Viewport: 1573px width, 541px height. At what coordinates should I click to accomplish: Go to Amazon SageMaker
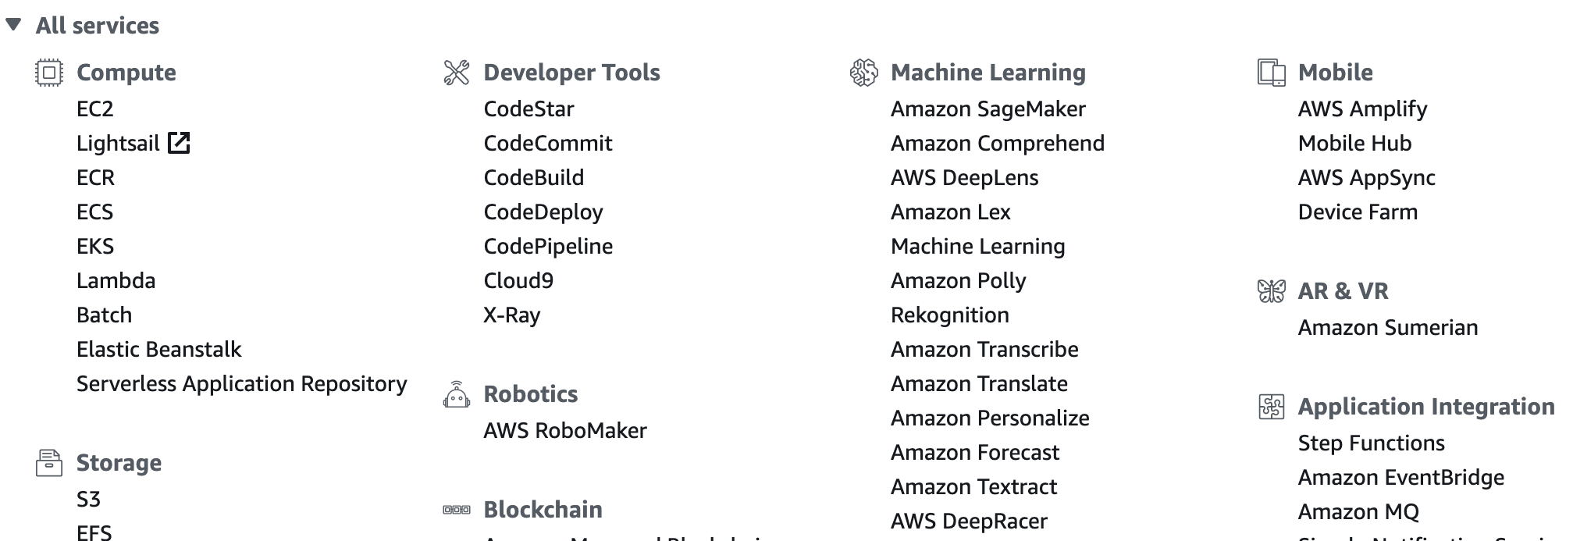(x=988, y=109)
